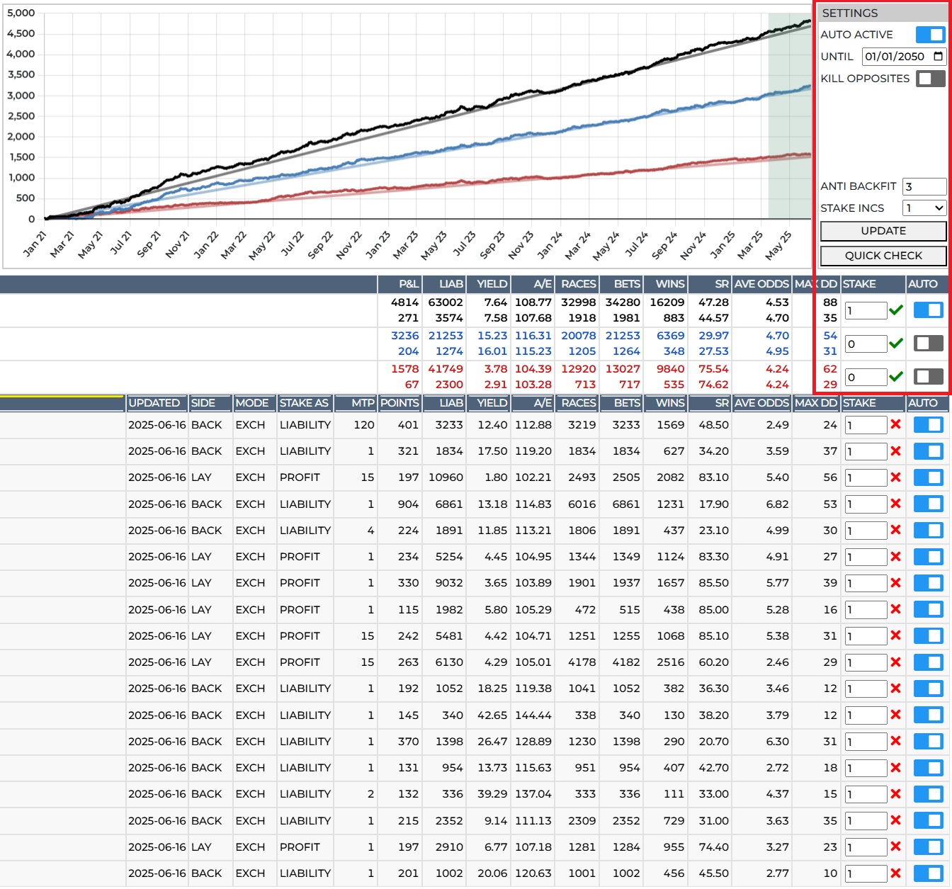Click the red SR value 75.54
The height and width of the screenshot is (889, 952).
coord(713,369)
